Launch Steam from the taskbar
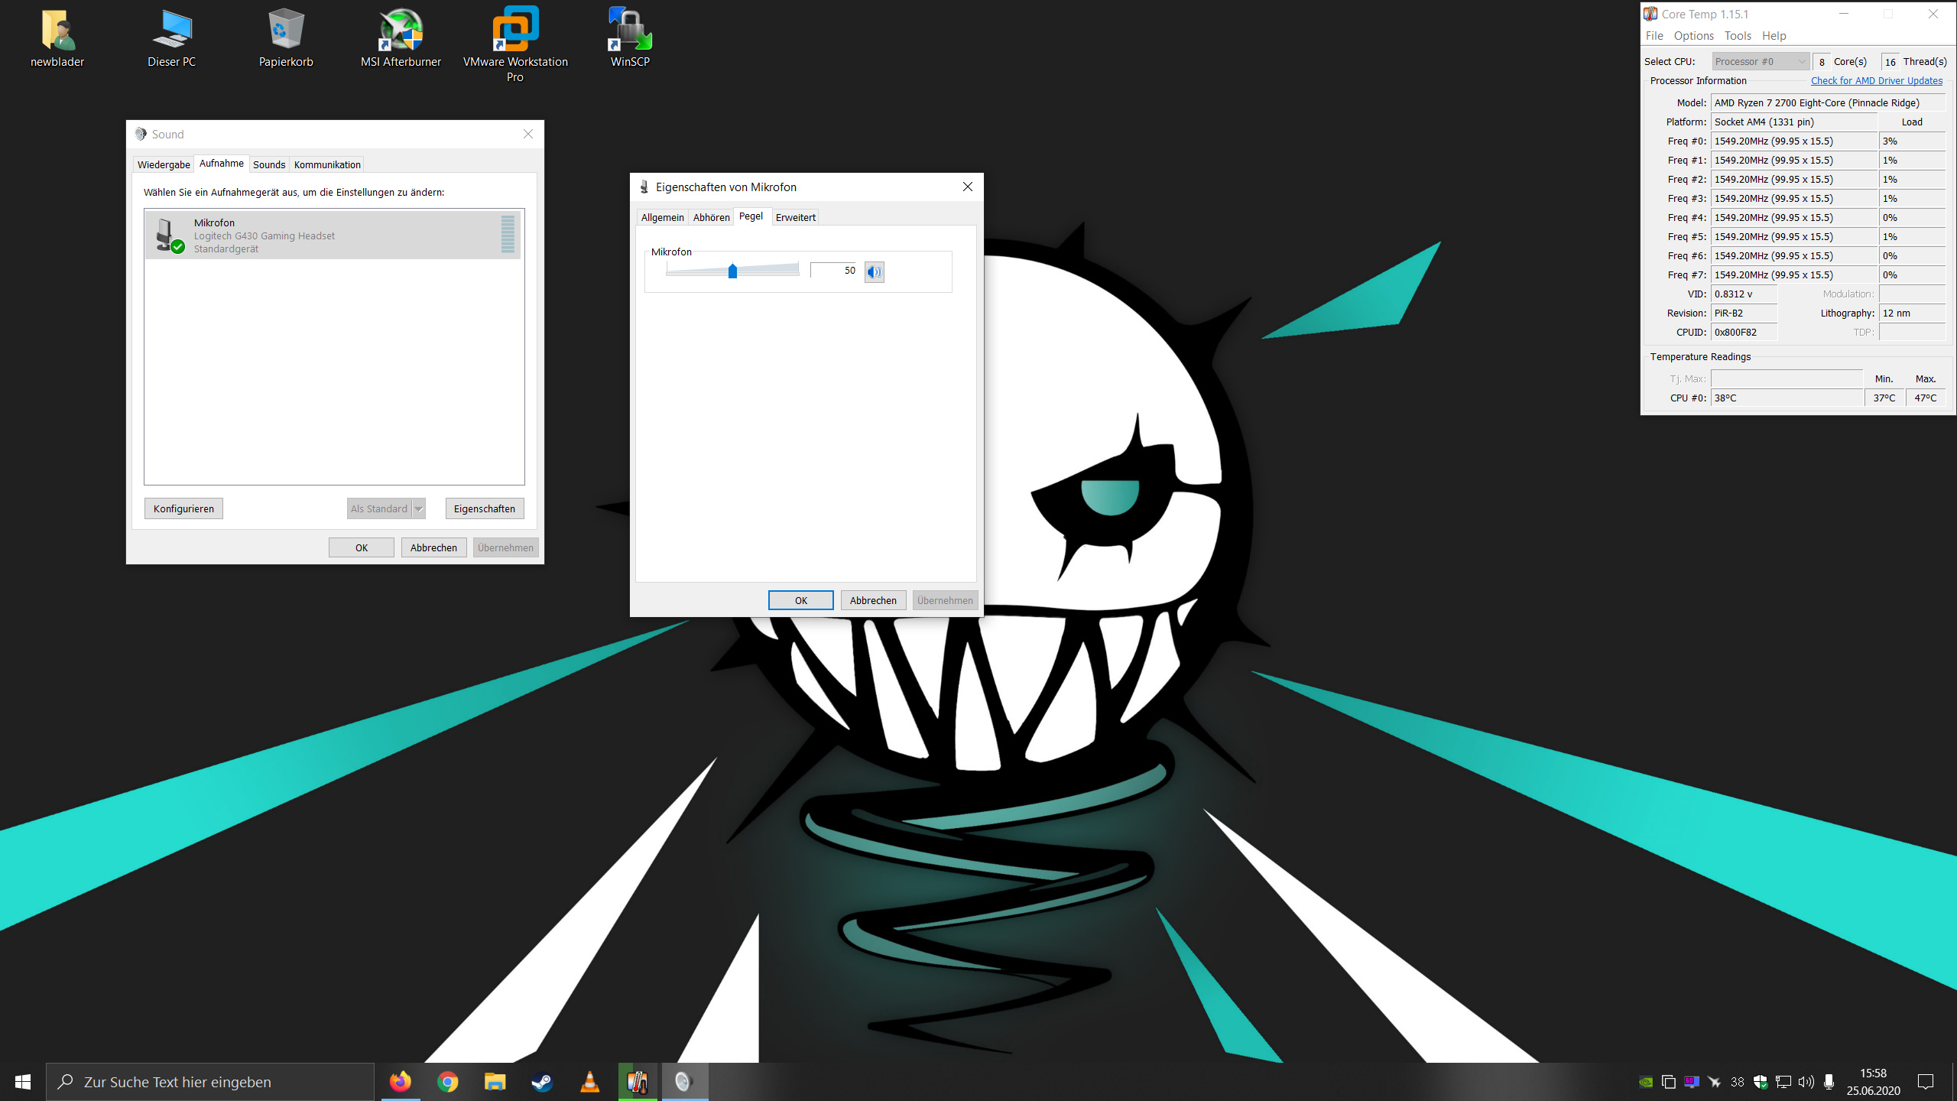 pyautogui.click(x=543, y=1082)
